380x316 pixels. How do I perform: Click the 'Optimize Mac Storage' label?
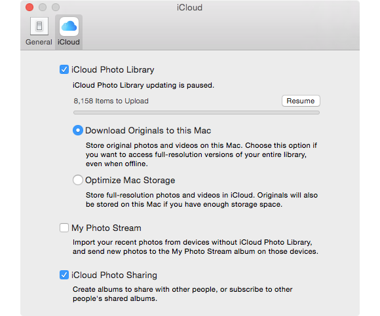click(x=130, y=181)
